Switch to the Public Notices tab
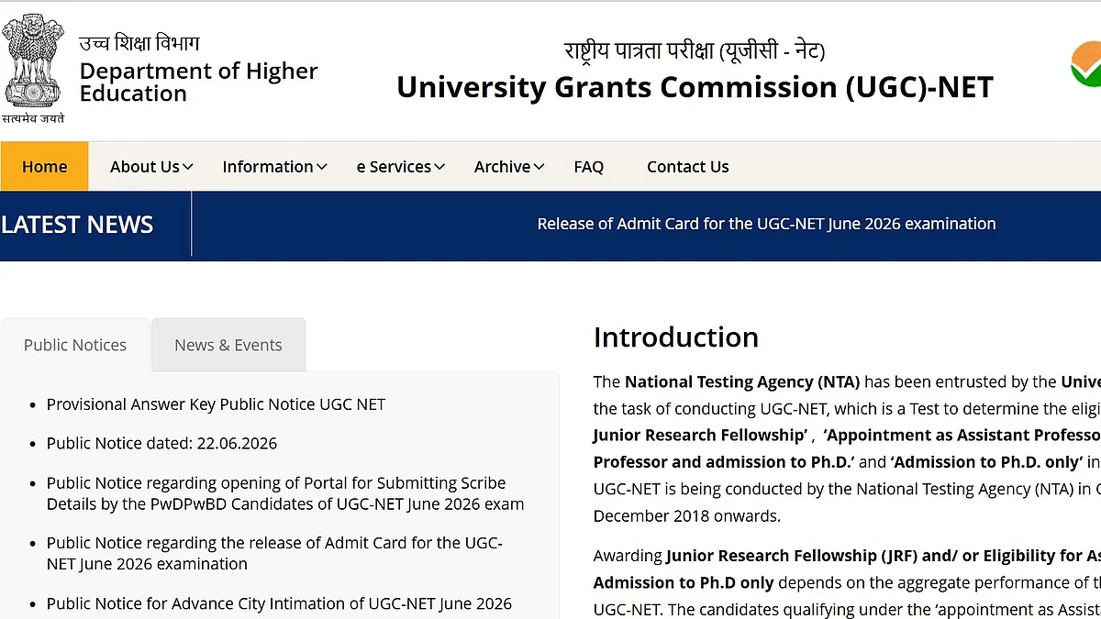 click(x=75, y=345)
